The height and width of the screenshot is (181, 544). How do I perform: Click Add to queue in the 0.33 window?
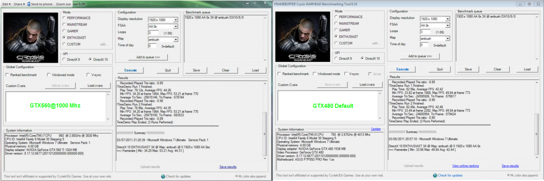420,56
